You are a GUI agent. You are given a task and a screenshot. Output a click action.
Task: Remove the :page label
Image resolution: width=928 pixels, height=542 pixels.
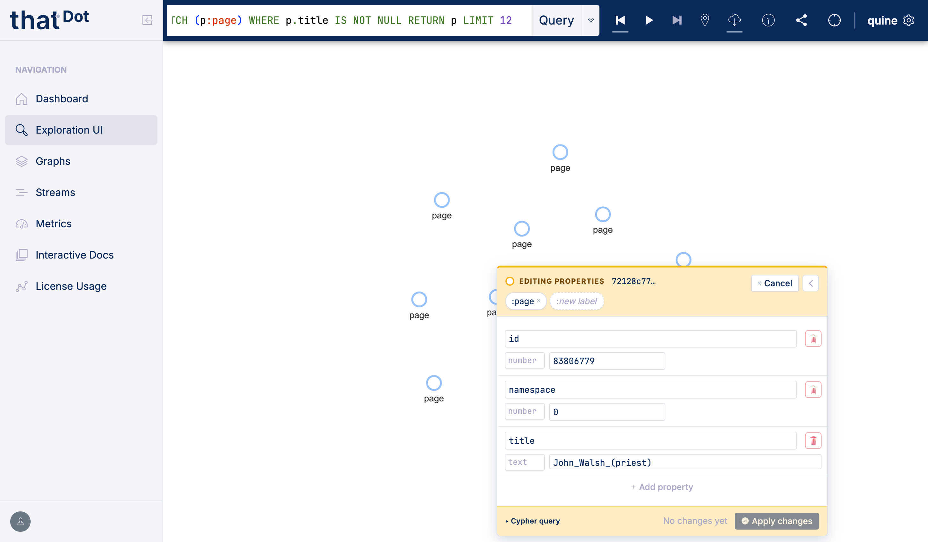tap(538, 301)
